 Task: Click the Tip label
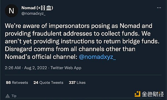pyautogui.click(x=14, y=96)
